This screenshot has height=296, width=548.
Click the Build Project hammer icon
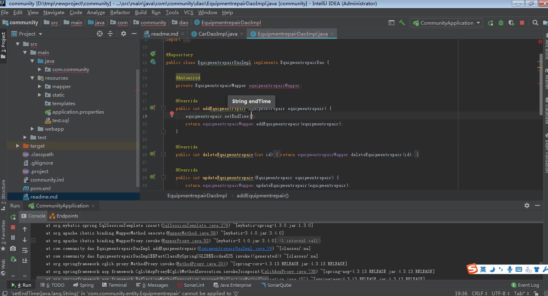pos(402,23)
